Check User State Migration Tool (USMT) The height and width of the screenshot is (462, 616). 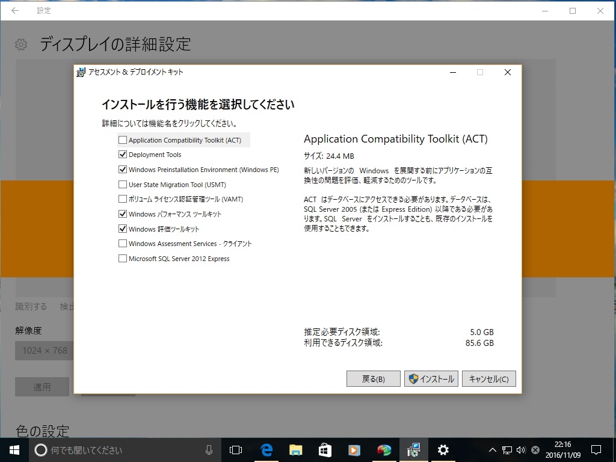click(123, 184)
